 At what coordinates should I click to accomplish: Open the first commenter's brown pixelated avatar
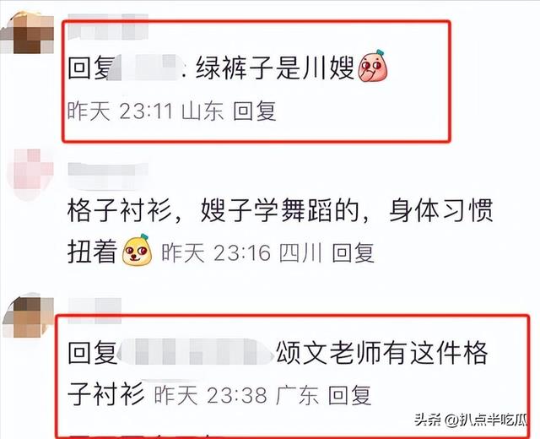point(28,33)
